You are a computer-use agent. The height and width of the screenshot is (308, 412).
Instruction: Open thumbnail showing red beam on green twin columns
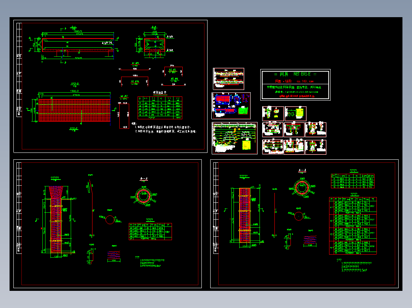point(294,130)
